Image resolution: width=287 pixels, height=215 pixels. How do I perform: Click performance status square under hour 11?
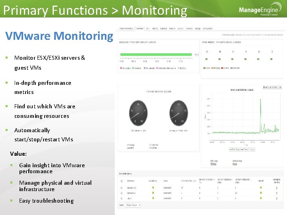coord(245,59)
